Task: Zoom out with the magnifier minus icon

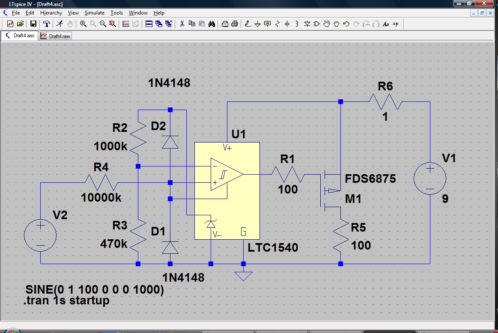Action: click(103, 24)
